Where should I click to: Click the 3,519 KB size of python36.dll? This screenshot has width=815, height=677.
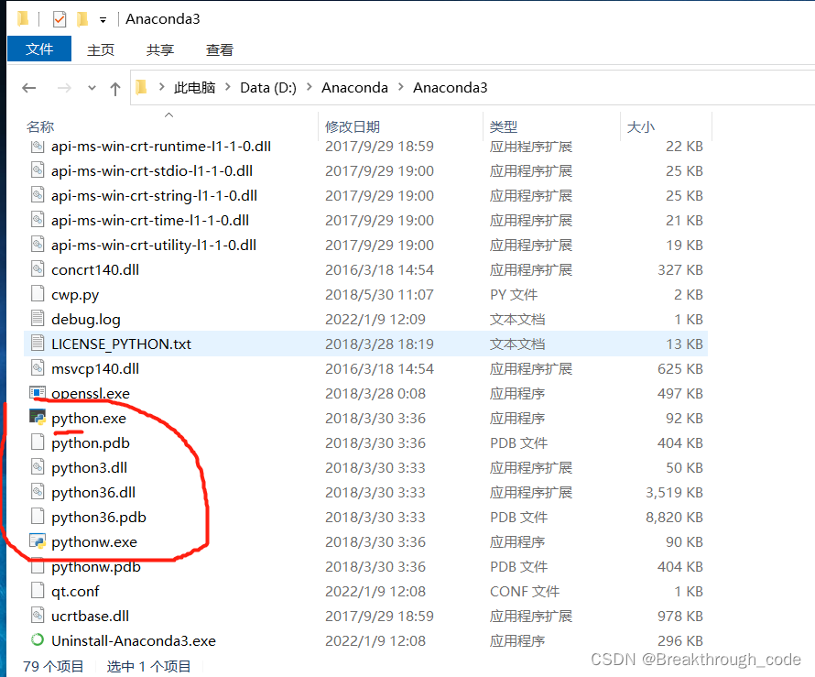pyautogui.click(x=674, y=493)
